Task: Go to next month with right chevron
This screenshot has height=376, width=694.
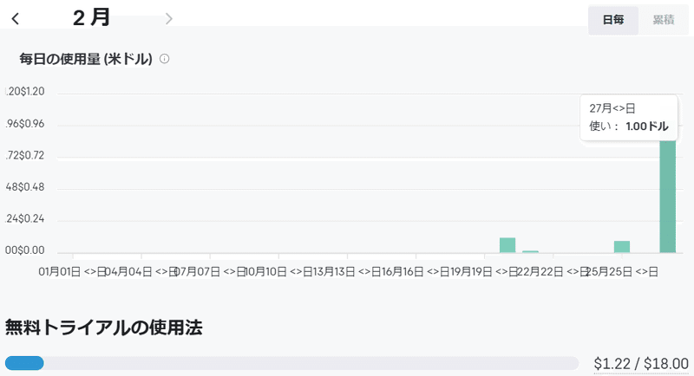Action: click(x=168, y=18)
